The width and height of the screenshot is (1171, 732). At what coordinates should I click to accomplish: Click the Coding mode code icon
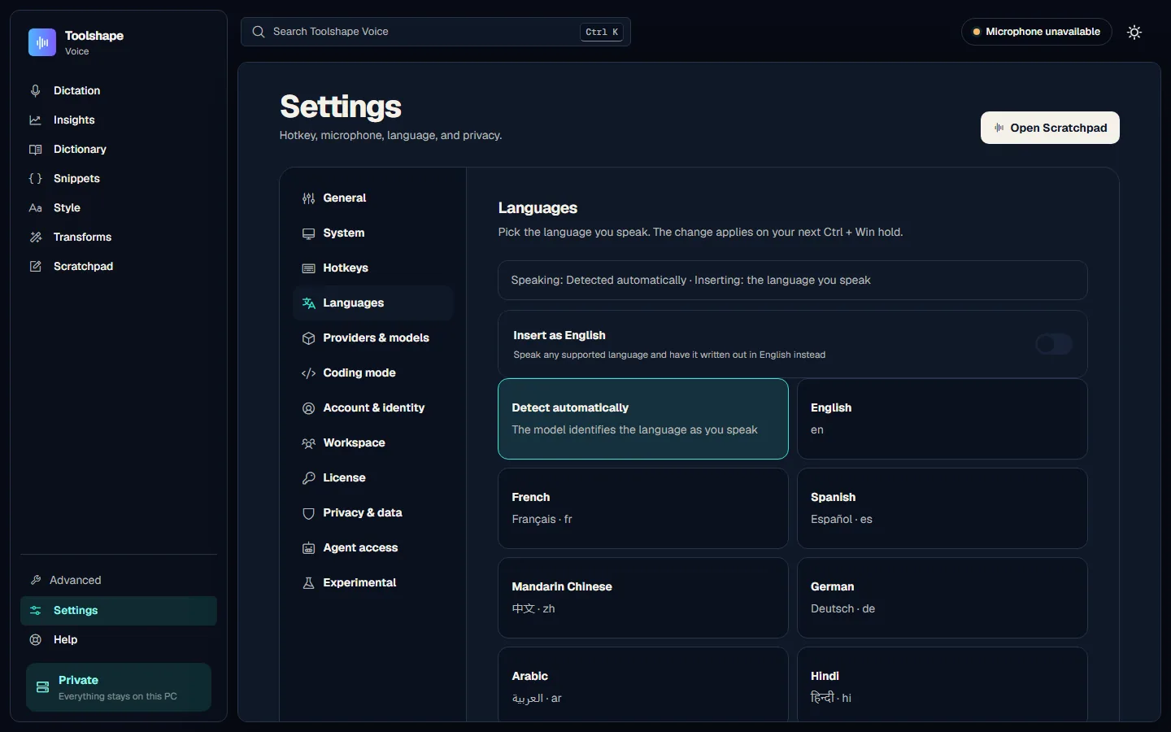point(308,373)
